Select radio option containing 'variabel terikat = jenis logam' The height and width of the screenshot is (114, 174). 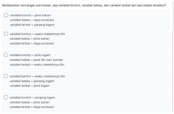[x=6, y=76]
